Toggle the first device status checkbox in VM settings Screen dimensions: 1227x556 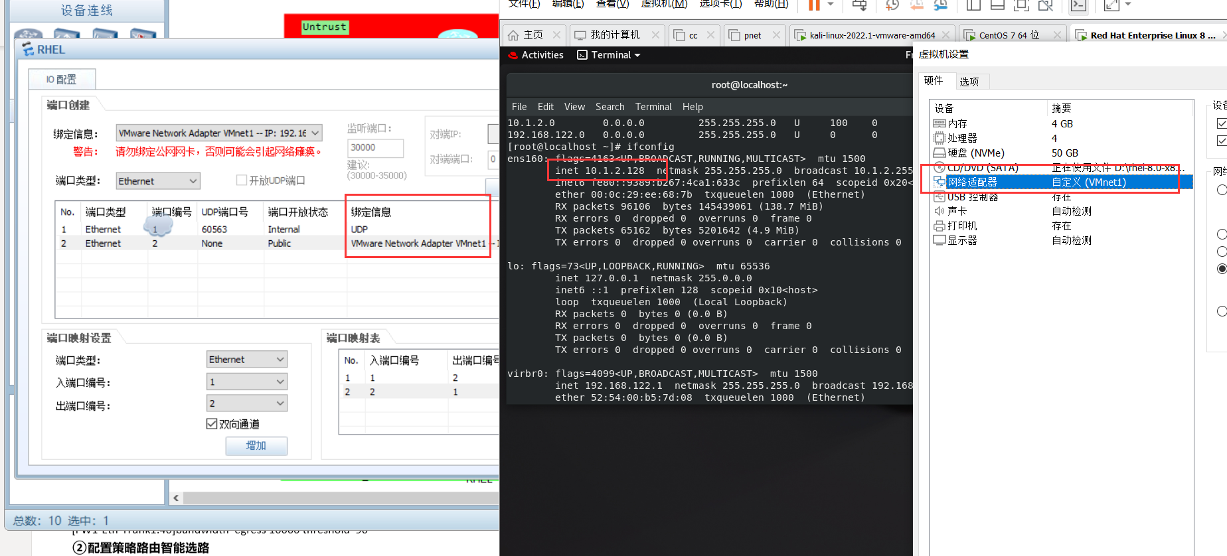[1222, 123]
